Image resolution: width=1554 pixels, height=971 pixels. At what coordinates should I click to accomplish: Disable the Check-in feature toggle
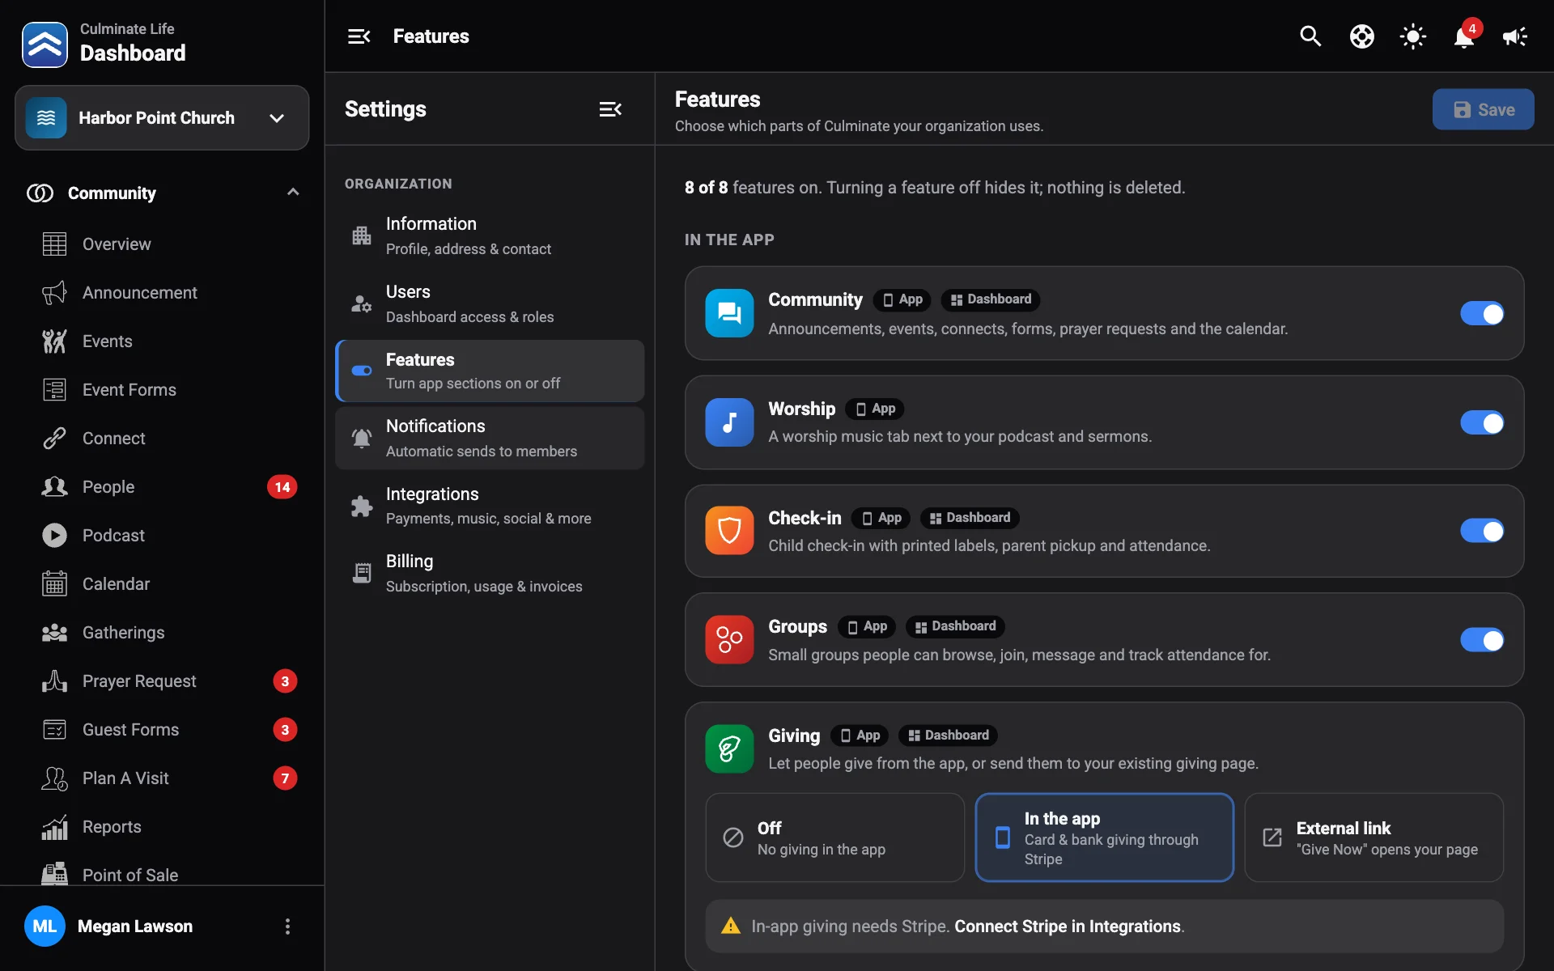1482,531
